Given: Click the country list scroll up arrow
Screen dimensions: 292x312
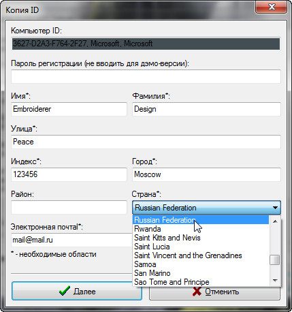Looking at the screenshot, I should point(275,221).
